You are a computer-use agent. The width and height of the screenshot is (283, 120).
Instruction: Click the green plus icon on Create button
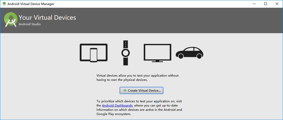pyautogui.click(x=125, y=91)
